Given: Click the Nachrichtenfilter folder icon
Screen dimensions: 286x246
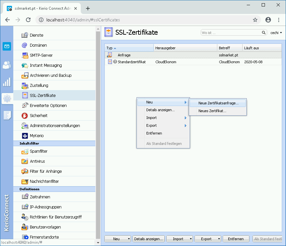Looking at the screenshot, I should (x=25, y=182).
